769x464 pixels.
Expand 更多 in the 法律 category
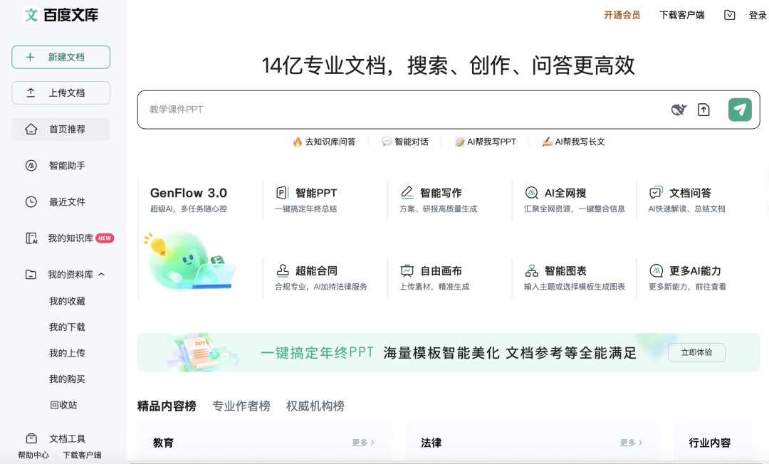[x=630, y=443]
